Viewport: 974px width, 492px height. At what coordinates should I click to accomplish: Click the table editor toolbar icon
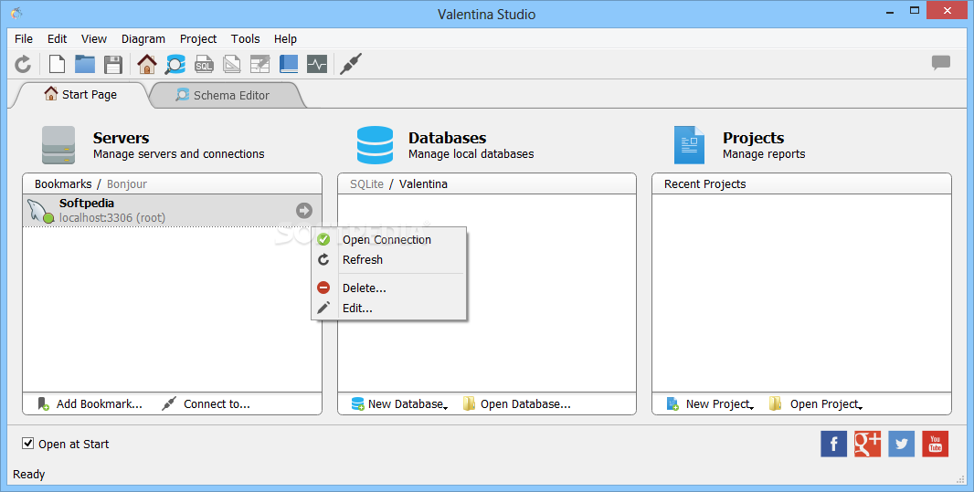point(260,64)
